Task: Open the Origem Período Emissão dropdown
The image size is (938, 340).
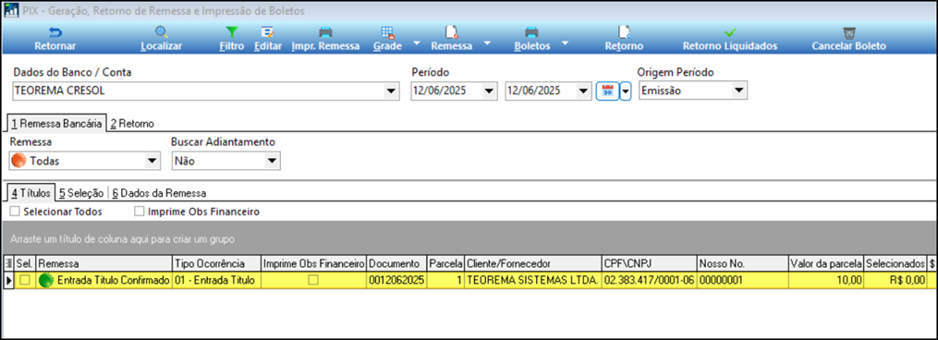Action: click(739, 91)
